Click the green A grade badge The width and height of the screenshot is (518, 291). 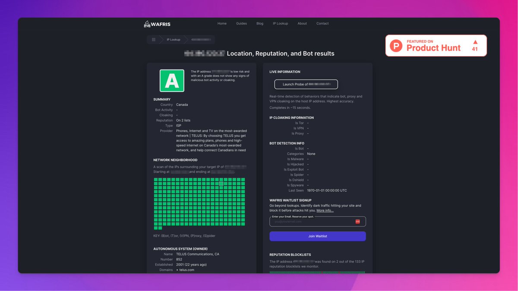click(x=172, y=81)
